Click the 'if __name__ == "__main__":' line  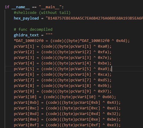click(34, 7)
